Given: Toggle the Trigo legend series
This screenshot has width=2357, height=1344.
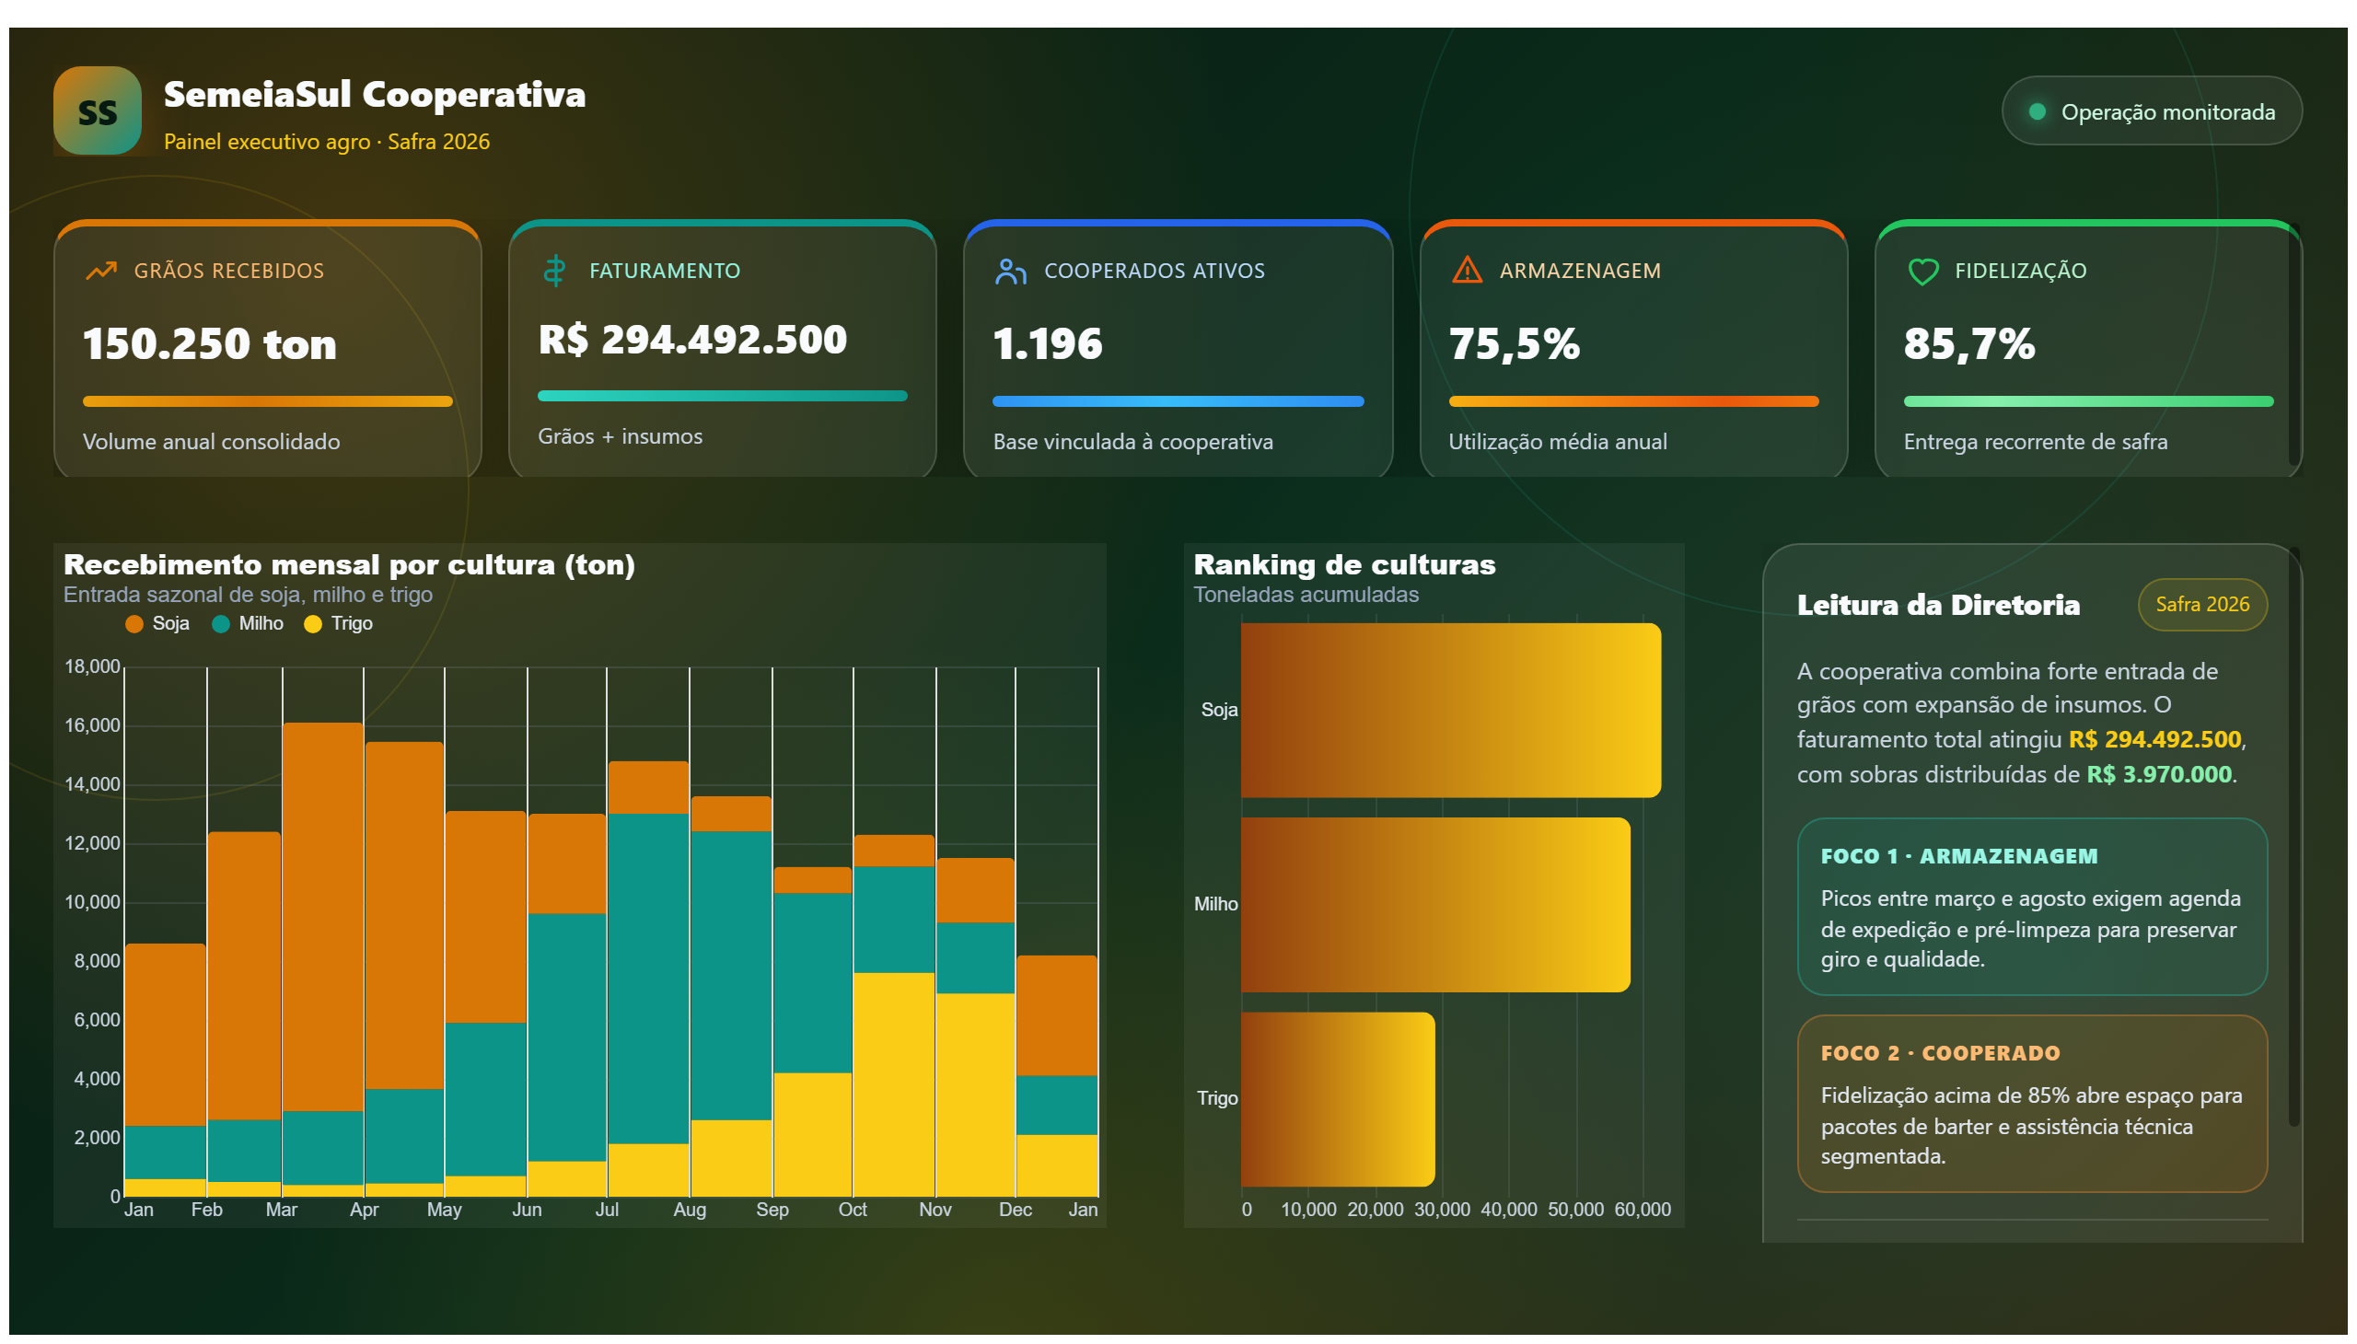Looking at the screenshot, I should (x=338, y=623).
